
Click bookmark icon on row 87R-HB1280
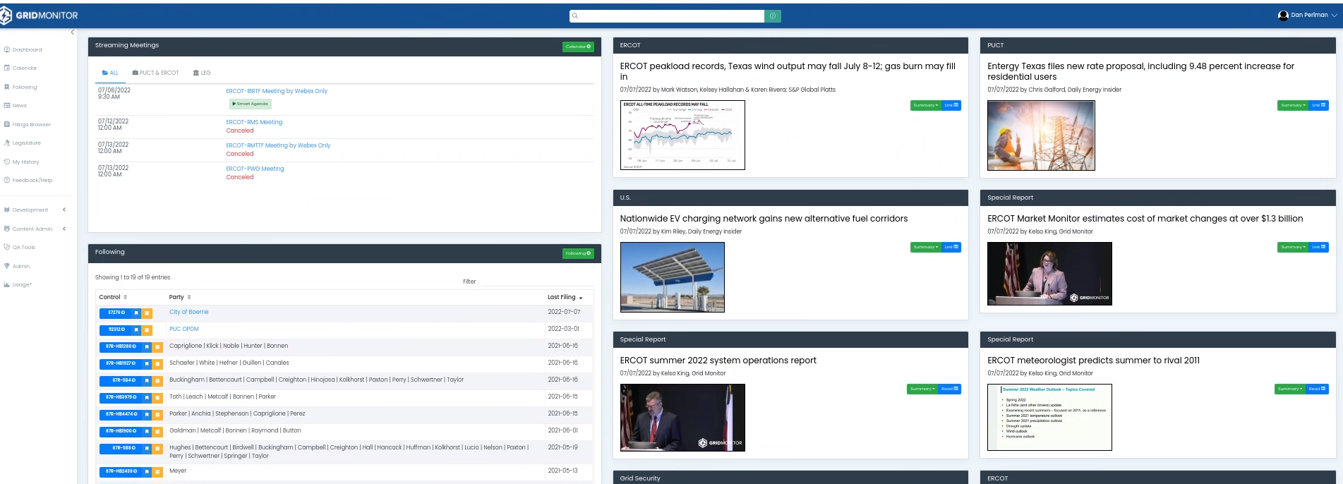coord(147,346)
